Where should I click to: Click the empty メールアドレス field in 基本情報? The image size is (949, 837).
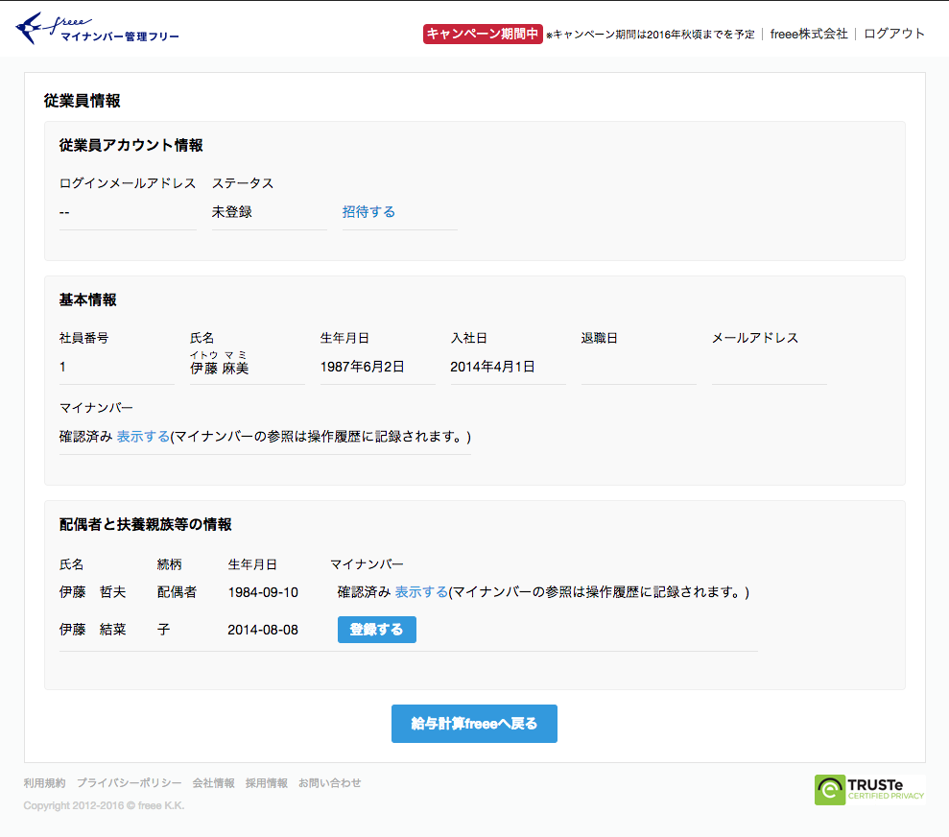[769, 368]
